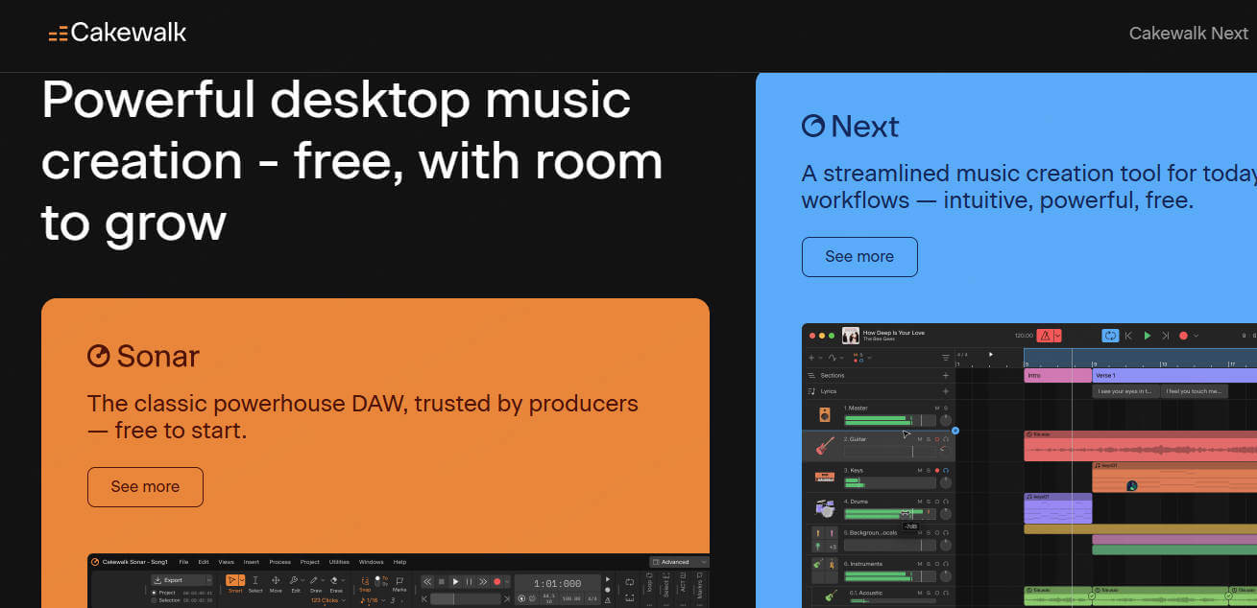Click the record button in Sonar transport

[x=496, y=581]
